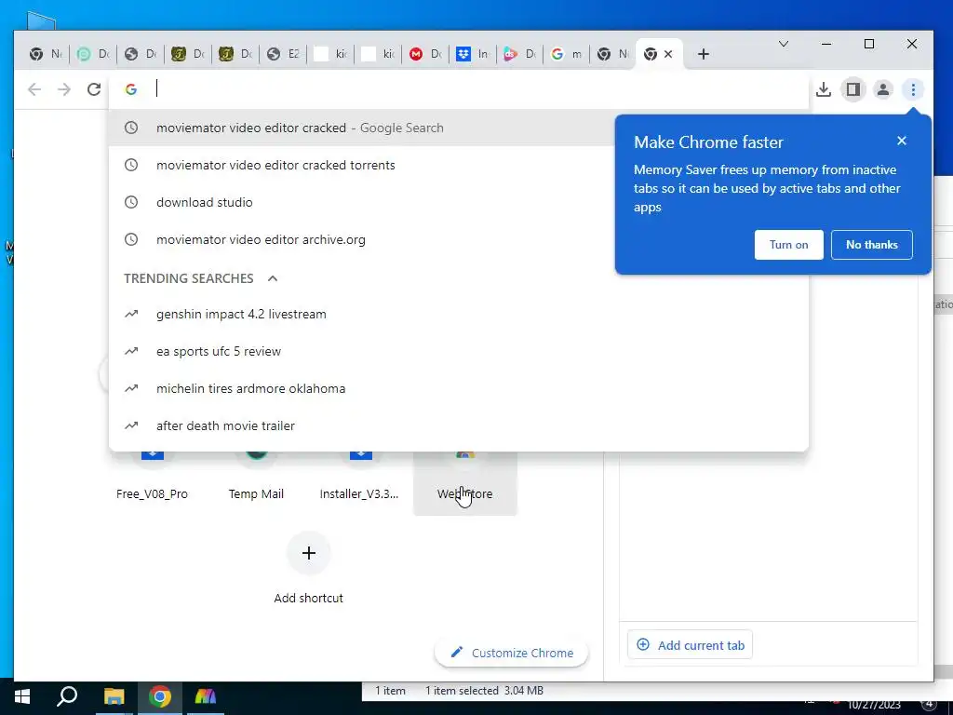
Task: Switch to the Google 'm' search tab
Action: (567, 54)
